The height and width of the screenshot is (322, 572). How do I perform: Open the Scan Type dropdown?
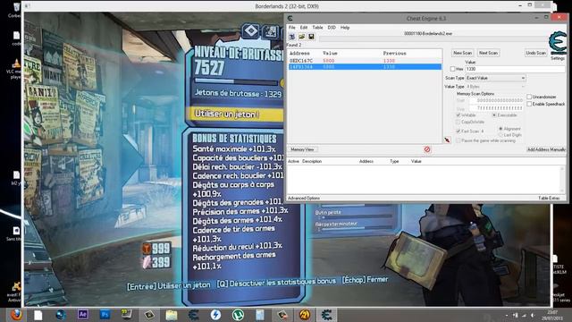point(496,78)
